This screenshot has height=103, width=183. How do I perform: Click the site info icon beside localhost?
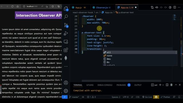point(24,6)
